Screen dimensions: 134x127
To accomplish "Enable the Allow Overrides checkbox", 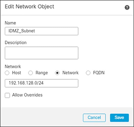I will (x=7, y=95).
